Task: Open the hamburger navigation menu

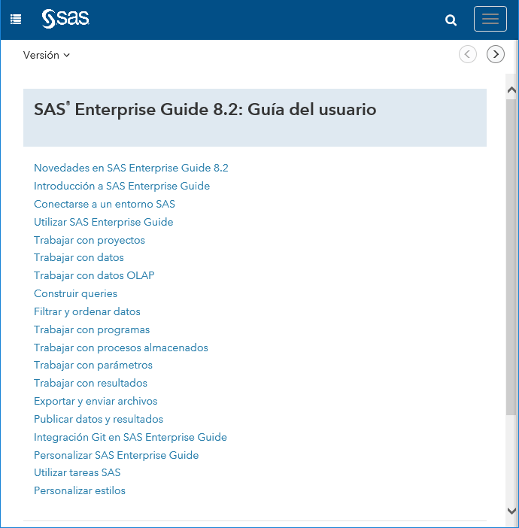Action: [x=490, y=20]
